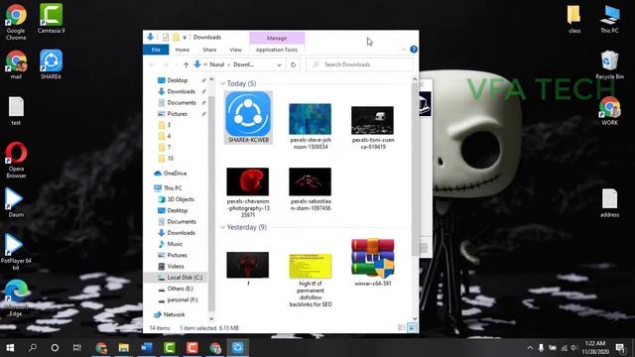Select pexels-sebastiaan-stam-1097456 image

point(311,189)
